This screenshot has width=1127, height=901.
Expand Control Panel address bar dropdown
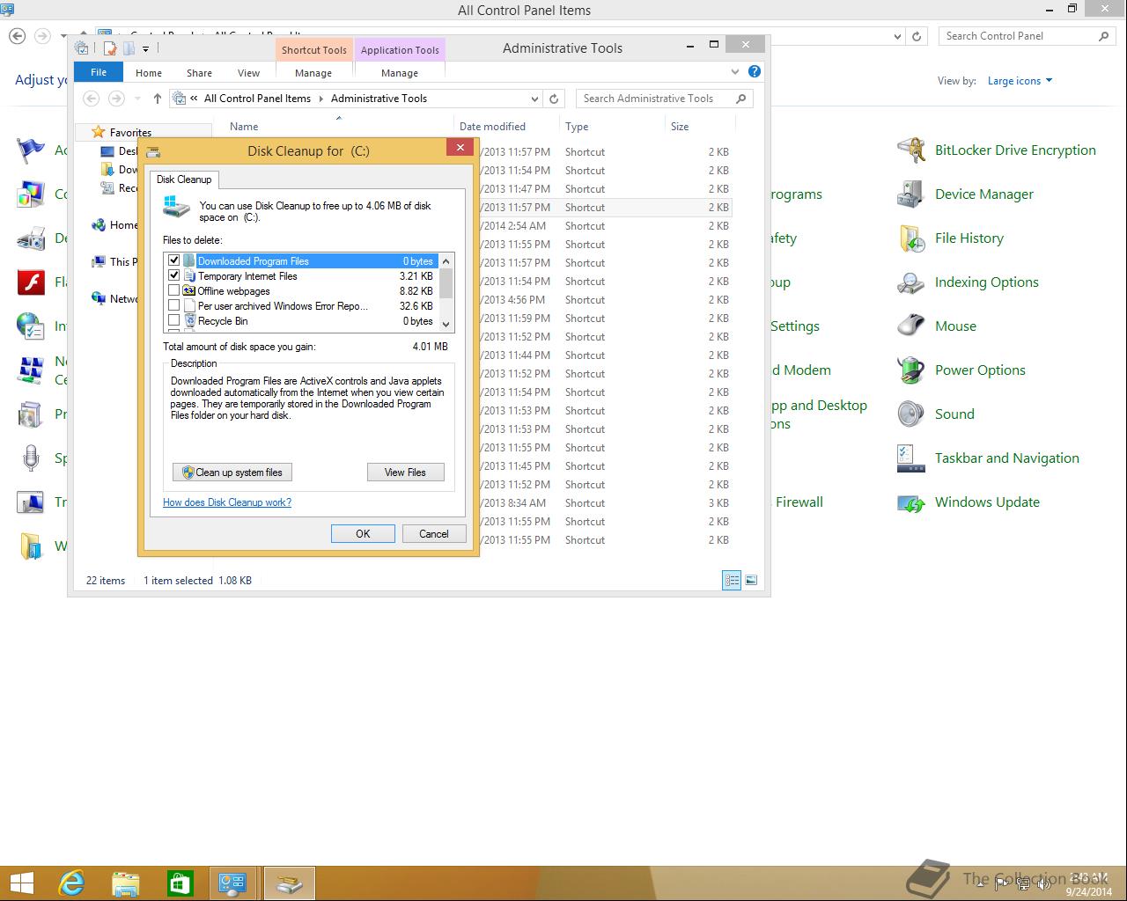(x=897, y=36)
